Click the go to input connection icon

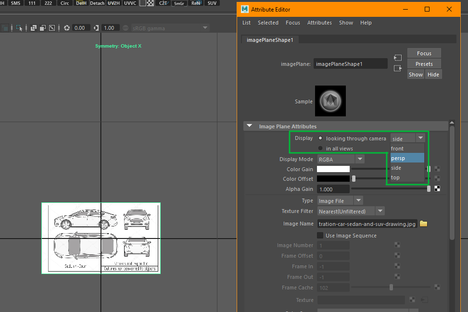(398, 58)
